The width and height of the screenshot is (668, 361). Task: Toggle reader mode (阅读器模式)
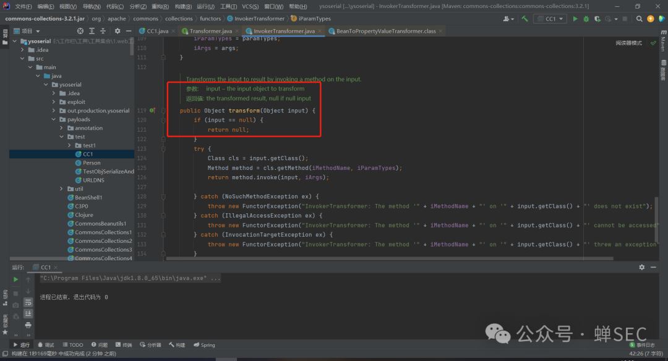click(628, 43)
